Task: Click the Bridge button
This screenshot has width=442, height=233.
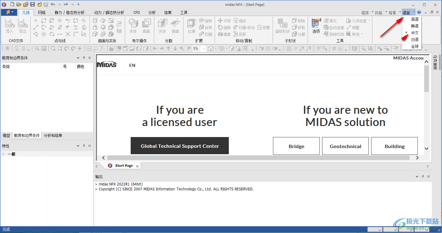Action: pos(296,146)
